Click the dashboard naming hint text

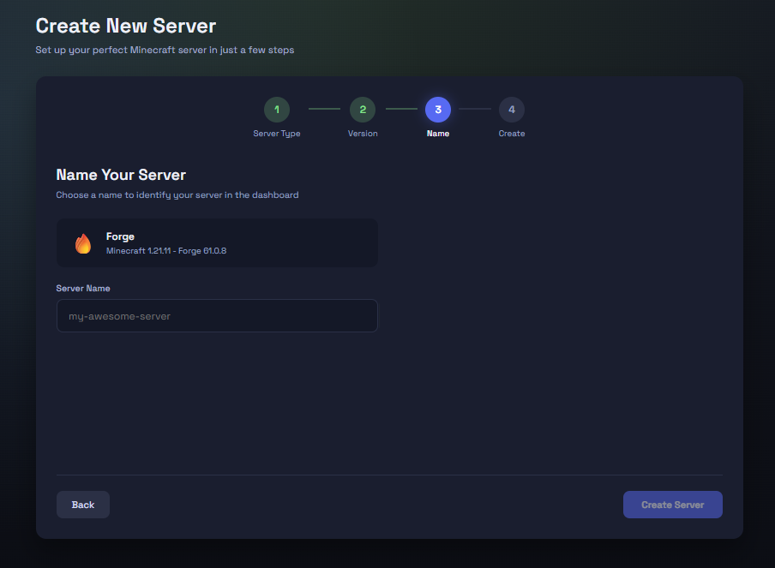point(177,194)
